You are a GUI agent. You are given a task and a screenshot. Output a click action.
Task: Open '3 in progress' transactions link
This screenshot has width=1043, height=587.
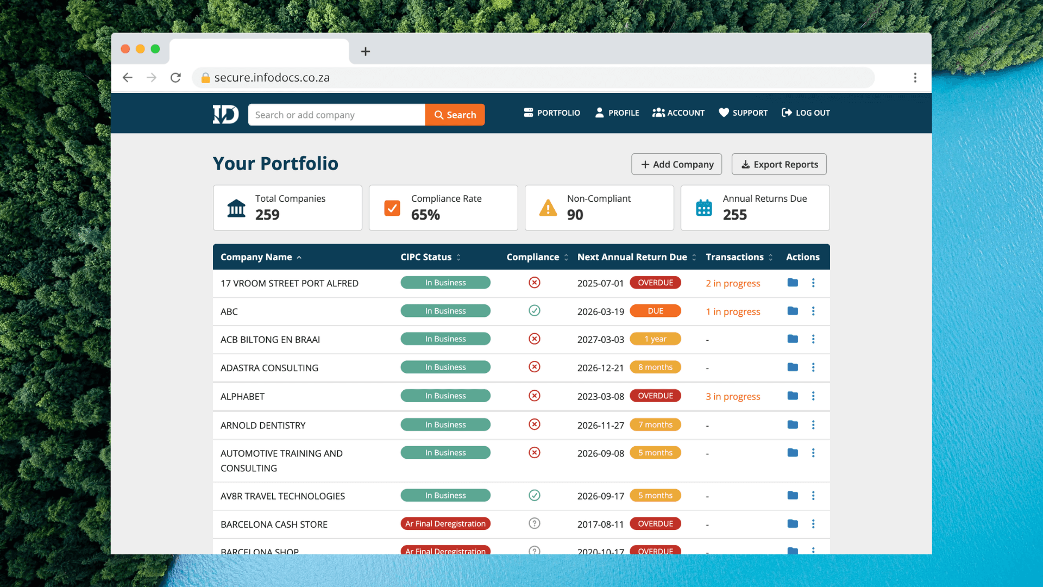733,397
